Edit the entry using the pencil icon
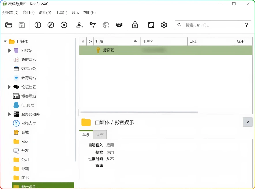Screen dimensions: 255x189 tap(51, 25)
